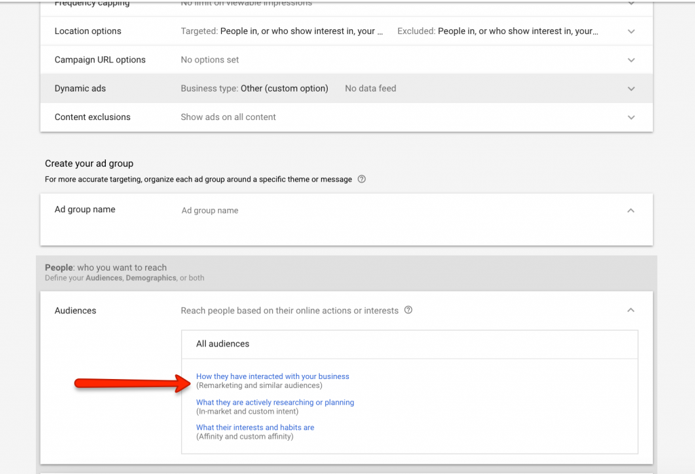
Task: Click the help icon next to Audiences description
Action: click(409, 311)
